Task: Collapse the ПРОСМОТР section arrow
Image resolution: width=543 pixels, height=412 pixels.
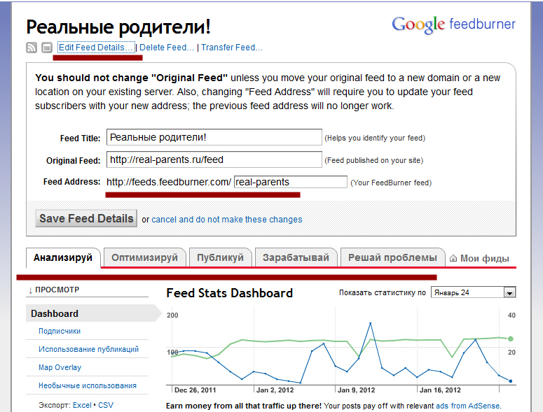Action: (31, 290)
